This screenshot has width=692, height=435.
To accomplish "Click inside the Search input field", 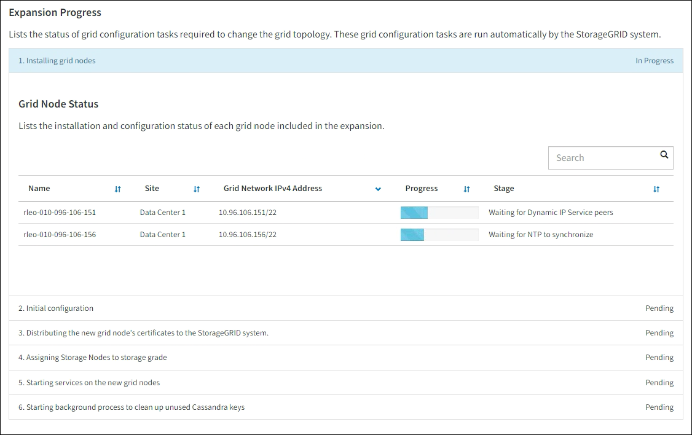I will [x=602, y=158].
